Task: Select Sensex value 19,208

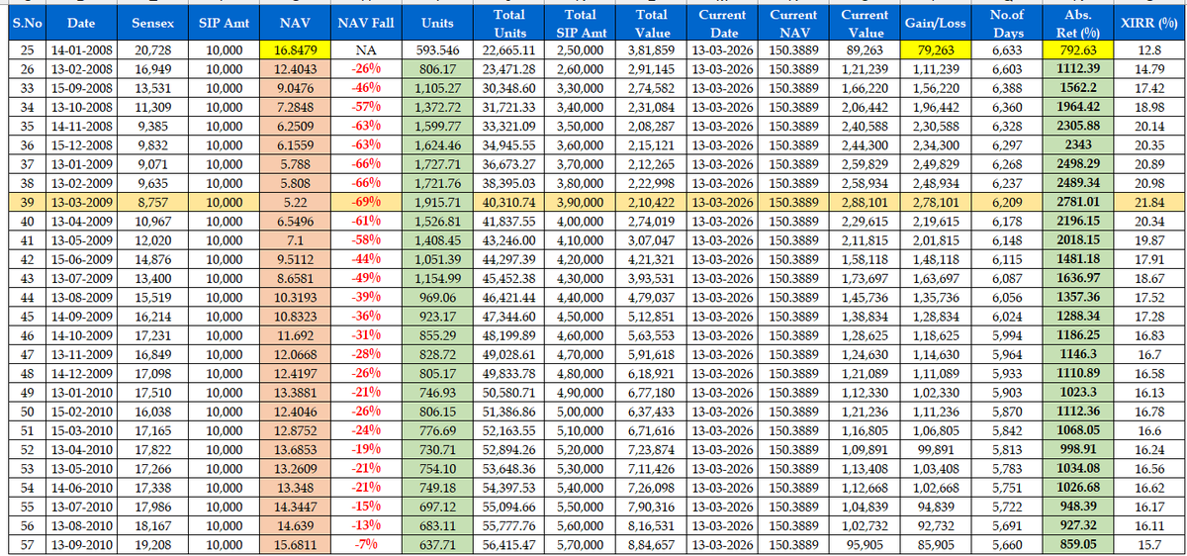Action: [150, 543]
